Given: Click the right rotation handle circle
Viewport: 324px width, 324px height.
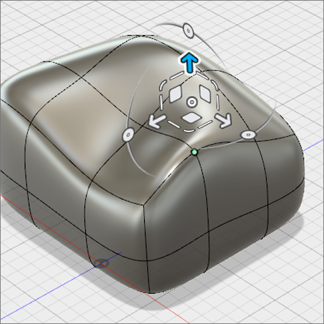Looking at the screenshot, I should coord(248,135).
